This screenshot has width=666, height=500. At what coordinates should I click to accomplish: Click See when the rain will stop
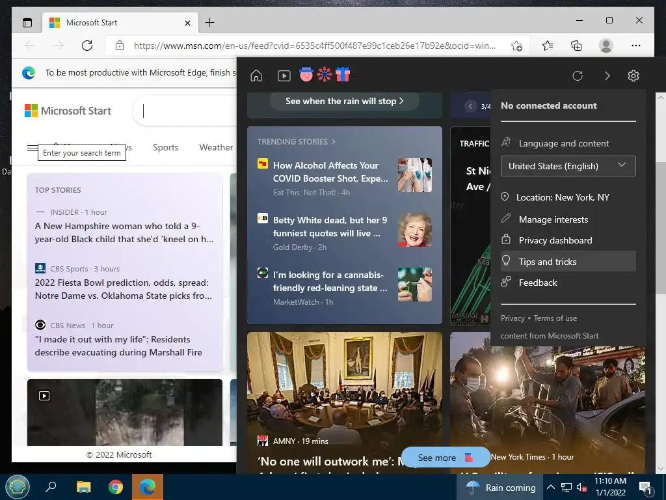(x=345, y=101)
